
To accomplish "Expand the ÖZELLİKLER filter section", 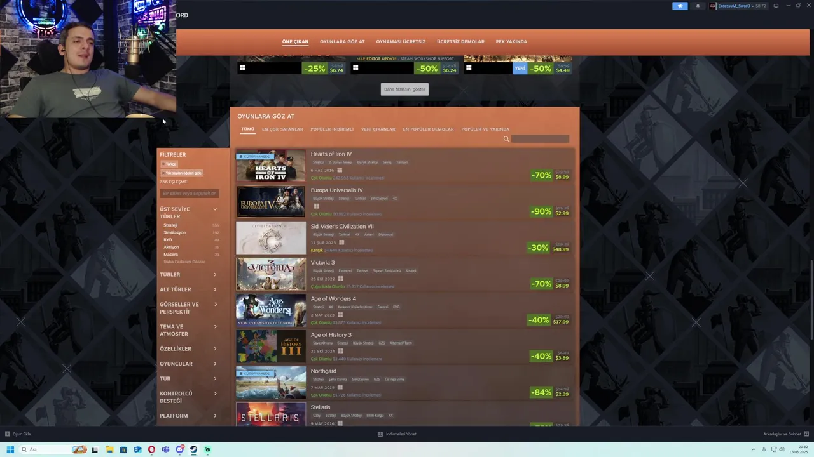I will tap(188, 348).
